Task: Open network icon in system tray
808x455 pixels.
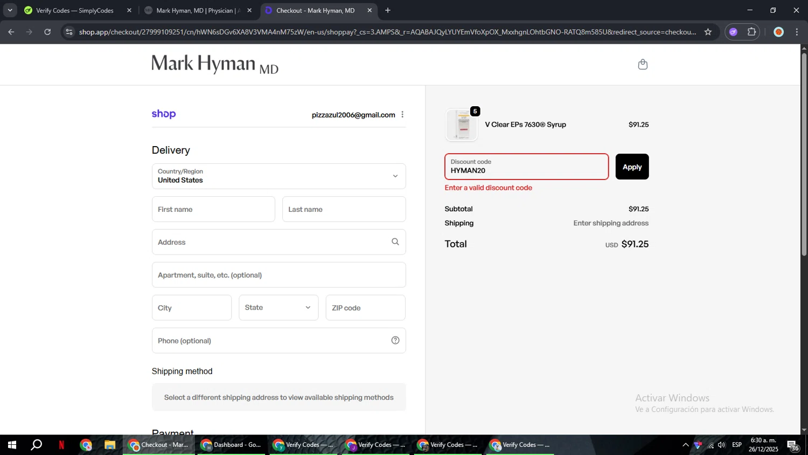Action: 711,445
